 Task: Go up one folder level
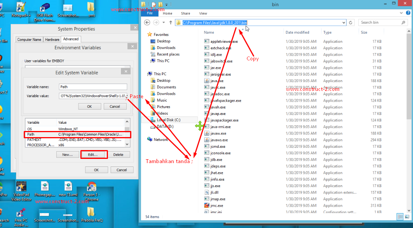pos(171,23)
